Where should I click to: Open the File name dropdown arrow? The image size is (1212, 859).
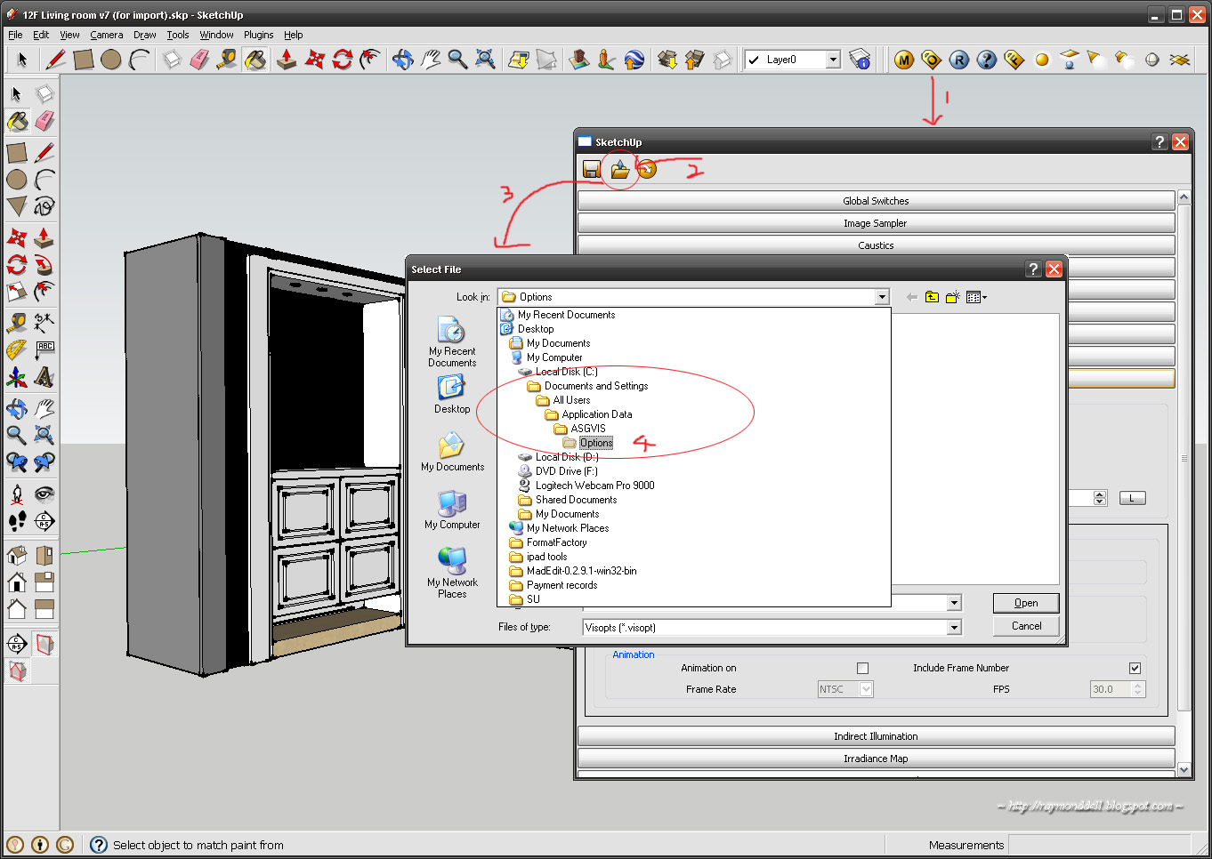coord(954,603)
